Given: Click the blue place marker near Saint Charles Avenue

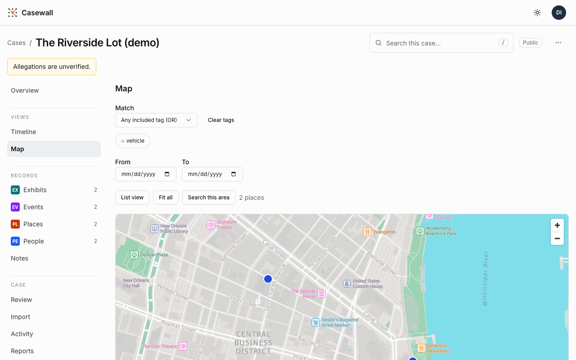Looking at the screenshot, I should [268, 279].
